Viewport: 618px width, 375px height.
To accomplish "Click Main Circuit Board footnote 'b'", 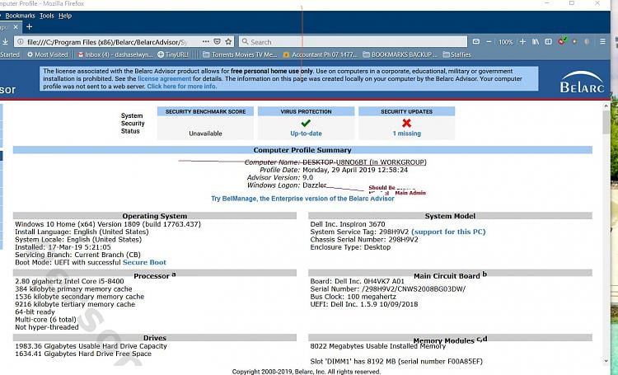I will tap(485, 274).
